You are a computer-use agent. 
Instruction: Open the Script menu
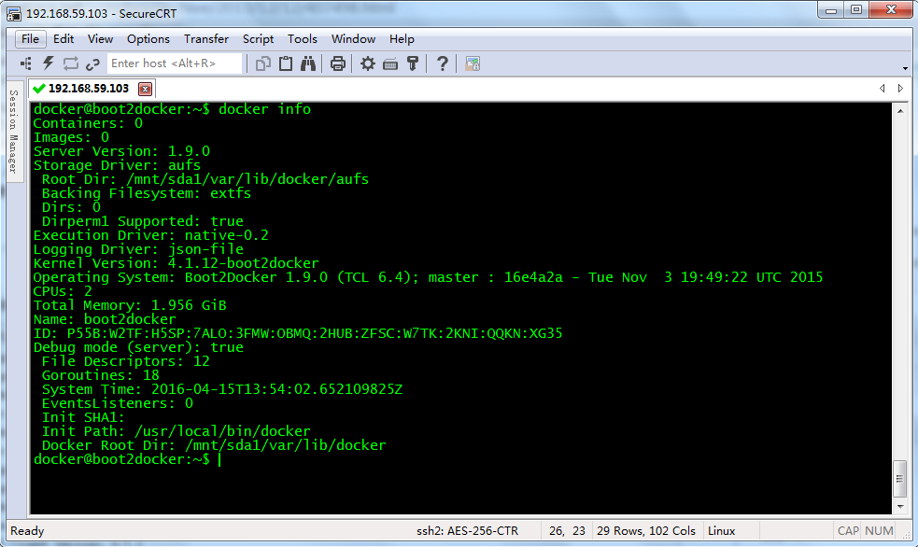click(x=258, y=38)
